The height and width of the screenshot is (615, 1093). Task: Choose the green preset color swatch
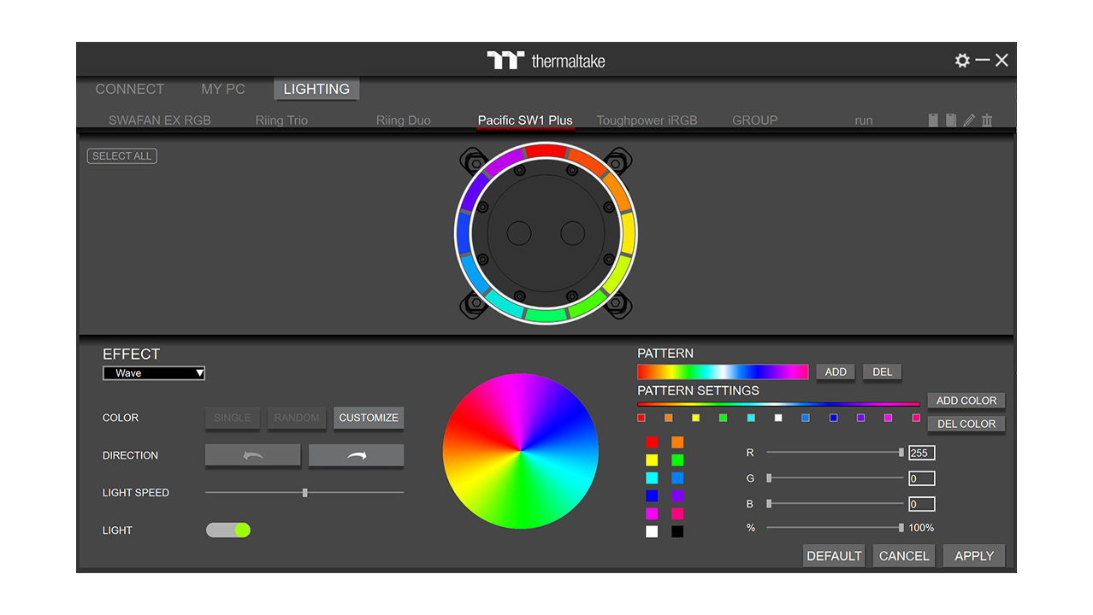677,460
